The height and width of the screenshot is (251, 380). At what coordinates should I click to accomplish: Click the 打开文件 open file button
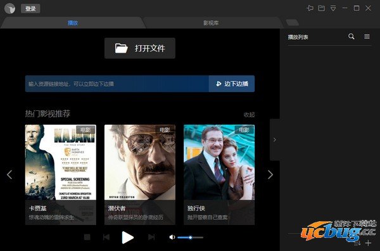(140, 48)
